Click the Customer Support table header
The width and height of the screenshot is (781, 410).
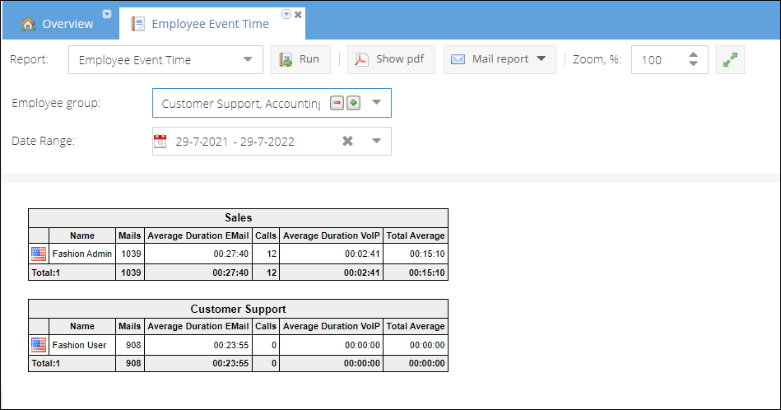tap(238, 309)
